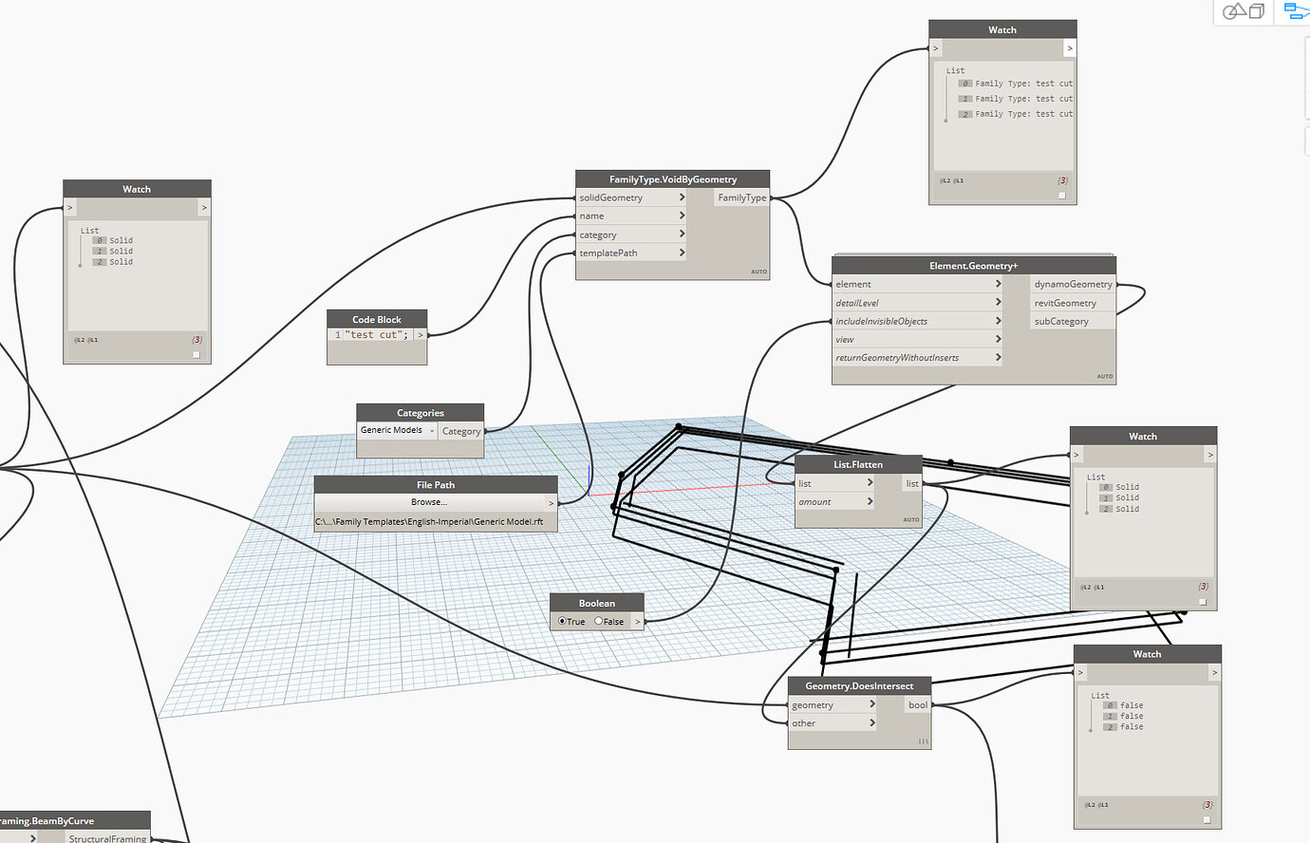
Task: Click the lacing indicator on Geometry.DoesIntersect
Action: (922, 740)
